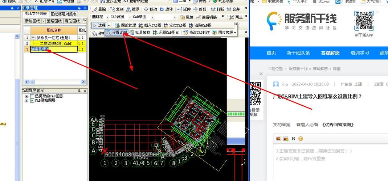Expand the CAD原始图层 tree node
388x181 pixels.
[x=26, y=101]
